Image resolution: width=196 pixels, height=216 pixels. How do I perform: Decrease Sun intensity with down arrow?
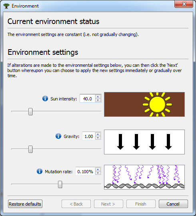click(x=98, y=100)
